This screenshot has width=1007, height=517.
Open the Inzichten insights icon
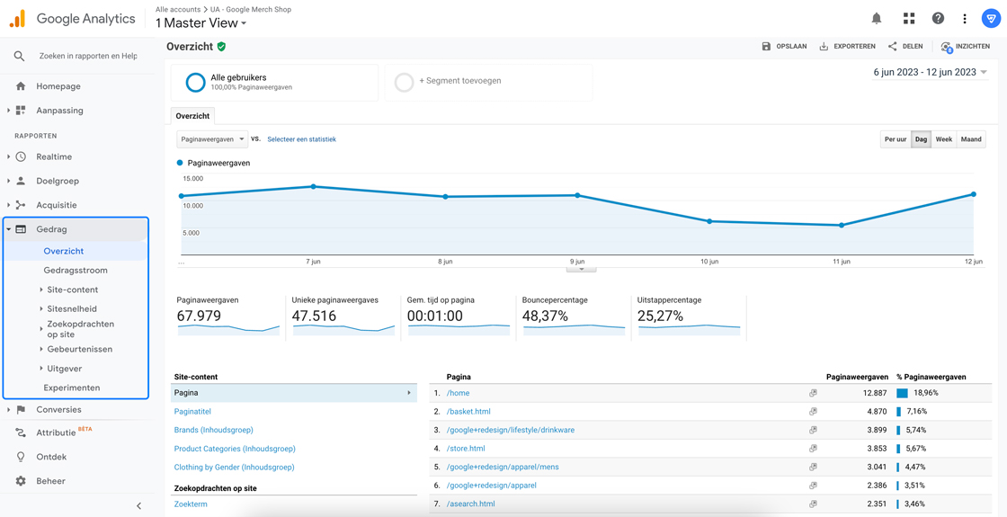pos(946,47)
